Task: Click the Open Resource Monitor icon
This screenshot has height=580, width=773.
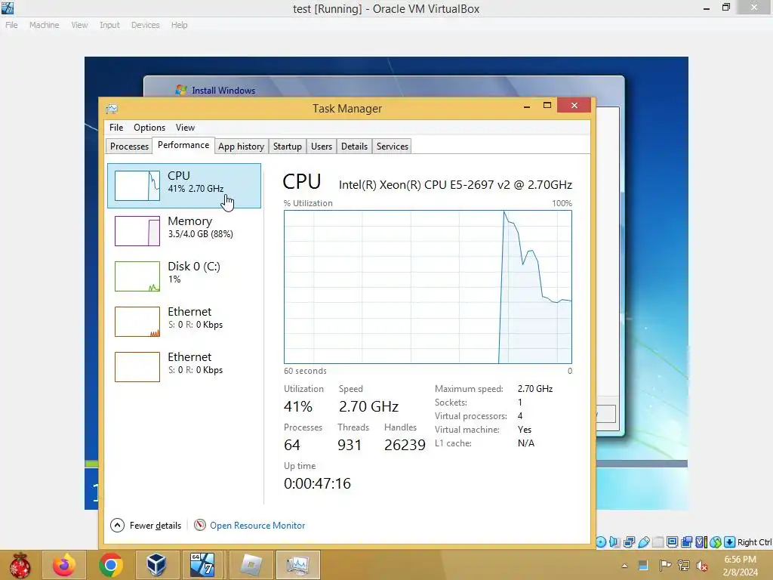Action: (x=199, y=525)
